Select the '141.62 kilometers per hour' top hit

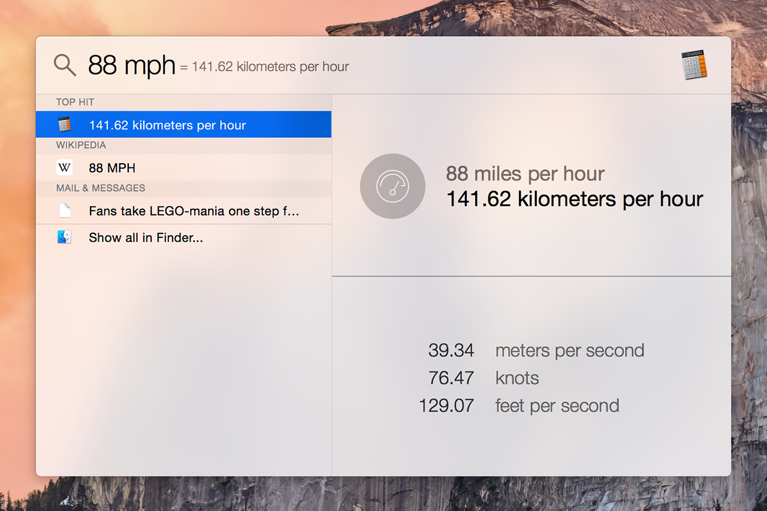point(183,125)
